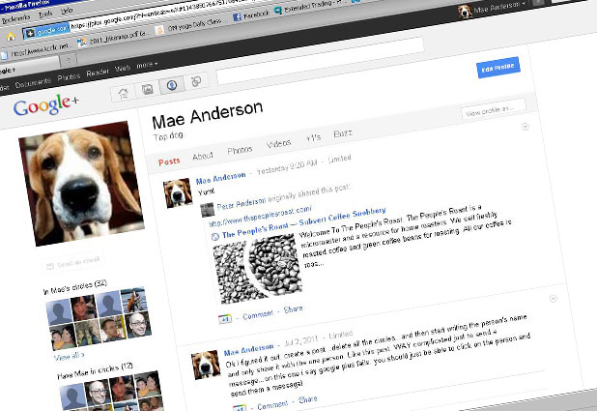The height and width of the screenshot is (411, 597).
Task: Click beagle avatar on the Yum post
Action: [x=178, y=193]
